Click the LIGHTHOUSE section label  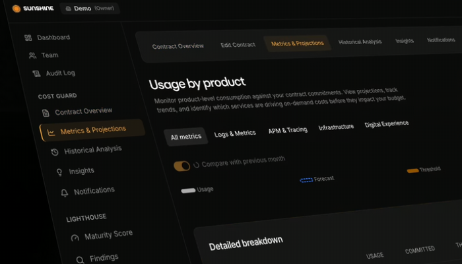click(86, 218)
